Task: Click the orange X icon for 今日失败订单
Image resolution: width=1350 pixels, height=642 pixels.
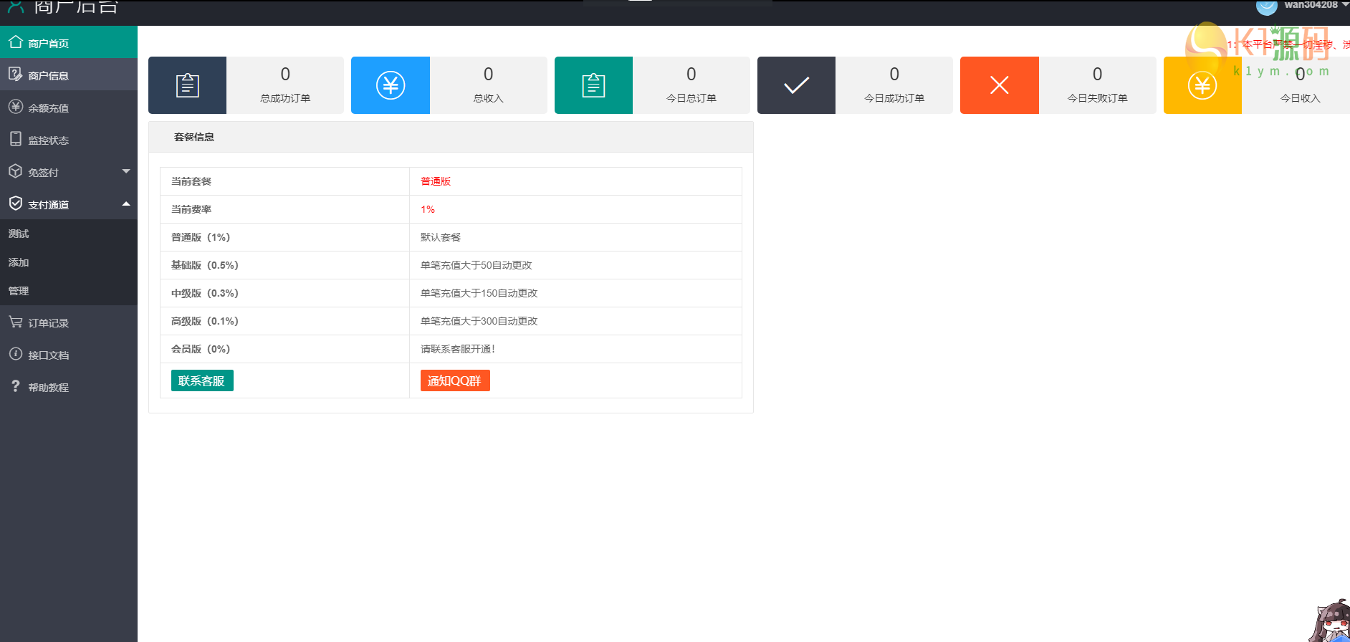Action: click(x=999, y=85)
